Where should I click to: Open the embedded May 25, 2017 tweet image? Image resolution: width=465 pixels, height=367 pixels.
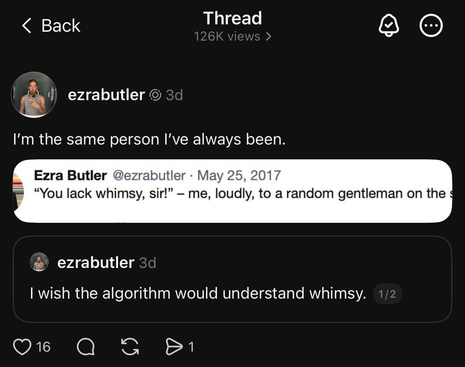tap(232, 191)
